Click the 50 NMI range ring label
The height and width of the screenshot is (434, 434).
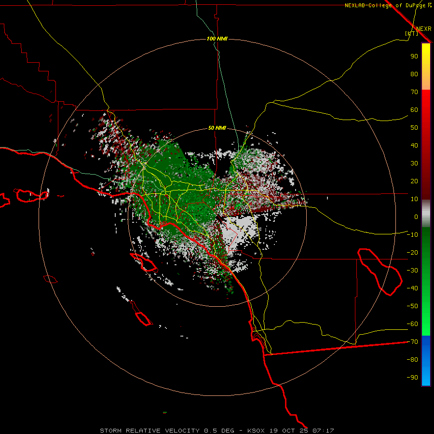pos(217,128)
